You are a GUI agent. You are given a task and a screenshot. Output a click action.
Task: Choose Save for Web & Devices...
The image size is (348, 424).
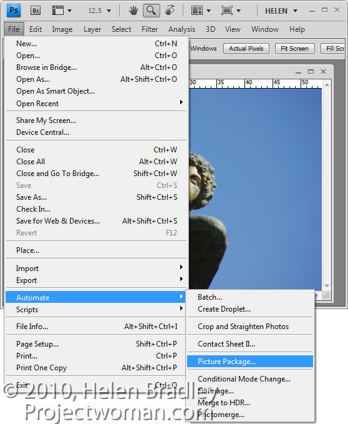(97, 221)
